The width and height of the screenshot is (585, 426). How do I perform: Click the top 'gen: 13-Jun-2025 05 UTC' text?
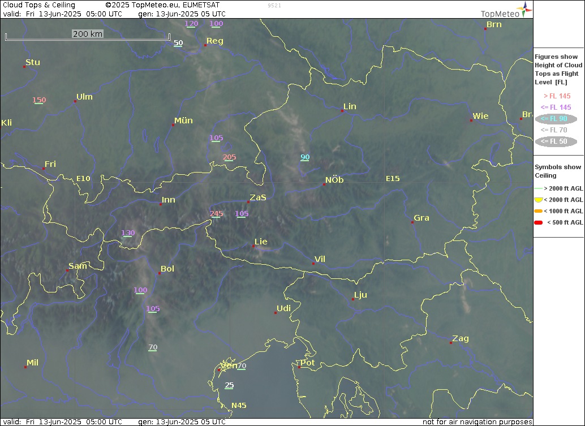pyautogui.click(x=182, y=14)
